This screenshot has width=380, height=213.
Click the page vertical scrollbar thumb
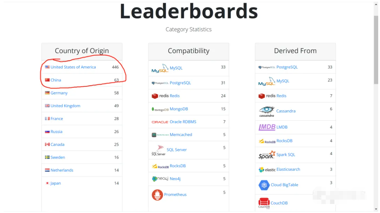click(x=376, y=50)
